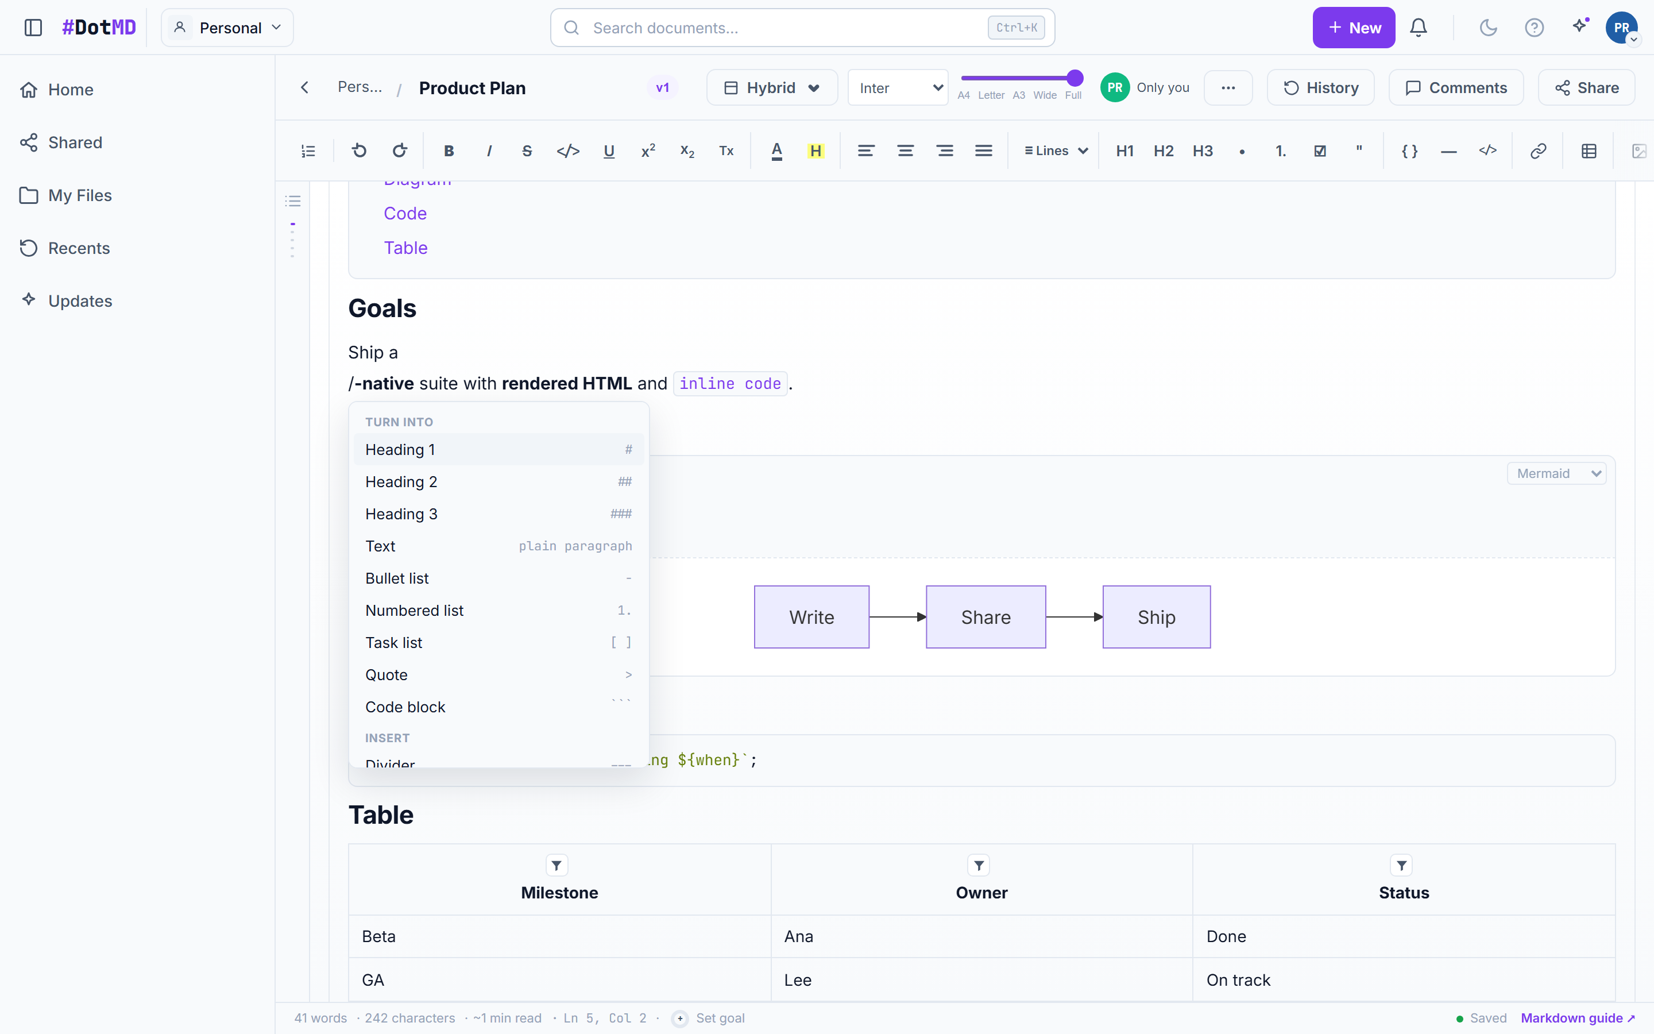This screenshot has height=1034, width=1654.
Task: Apply superscript formatting
Action: (648, 151)
